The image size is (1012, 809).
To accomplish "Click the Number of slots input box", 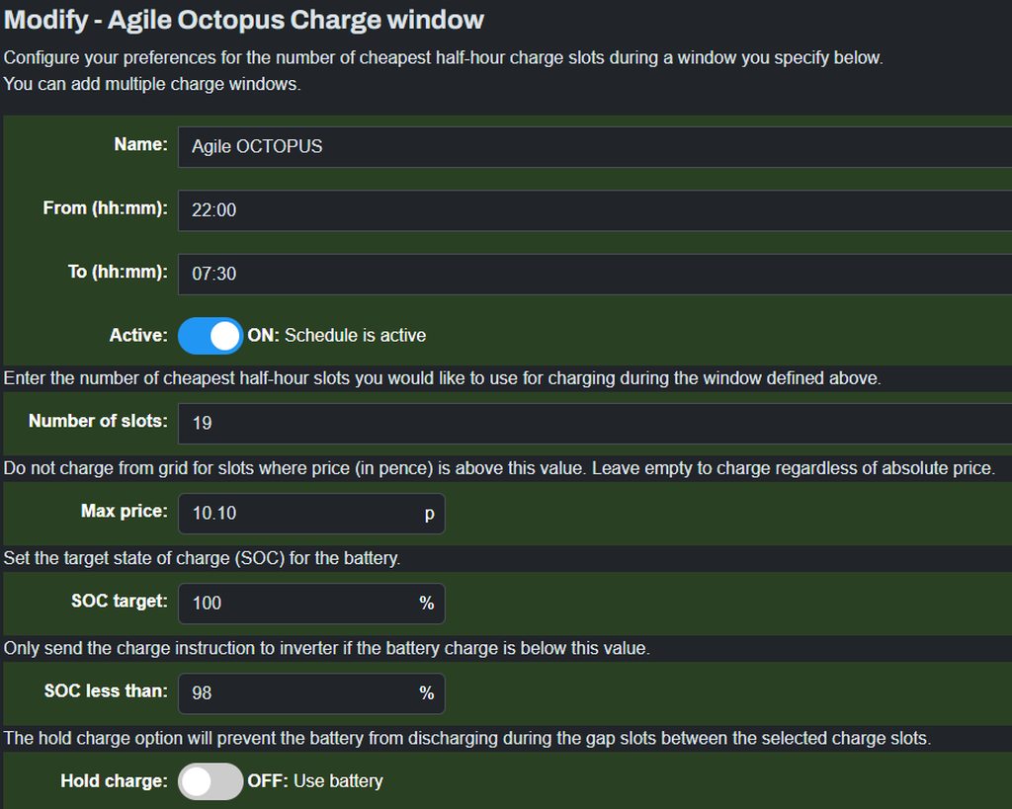I will tap(593, 423).
